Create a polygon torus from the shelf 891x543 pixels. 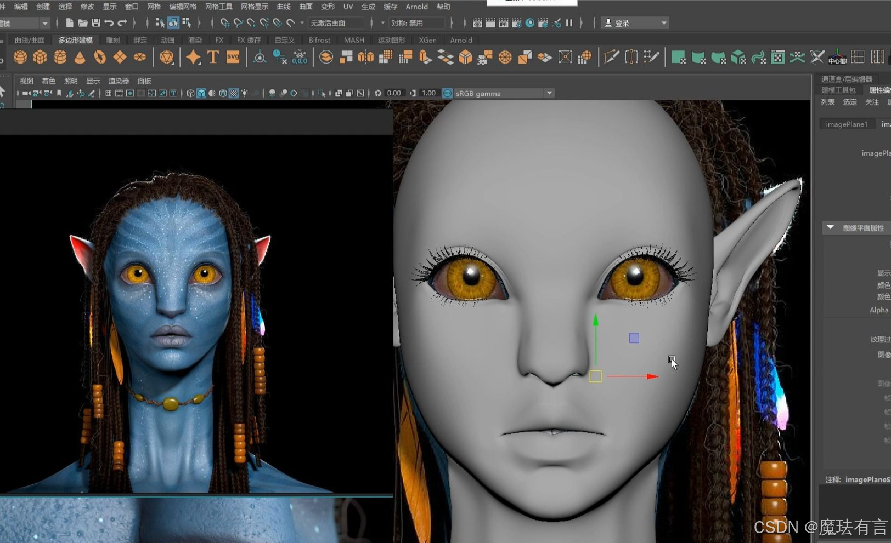coord(100,57)
